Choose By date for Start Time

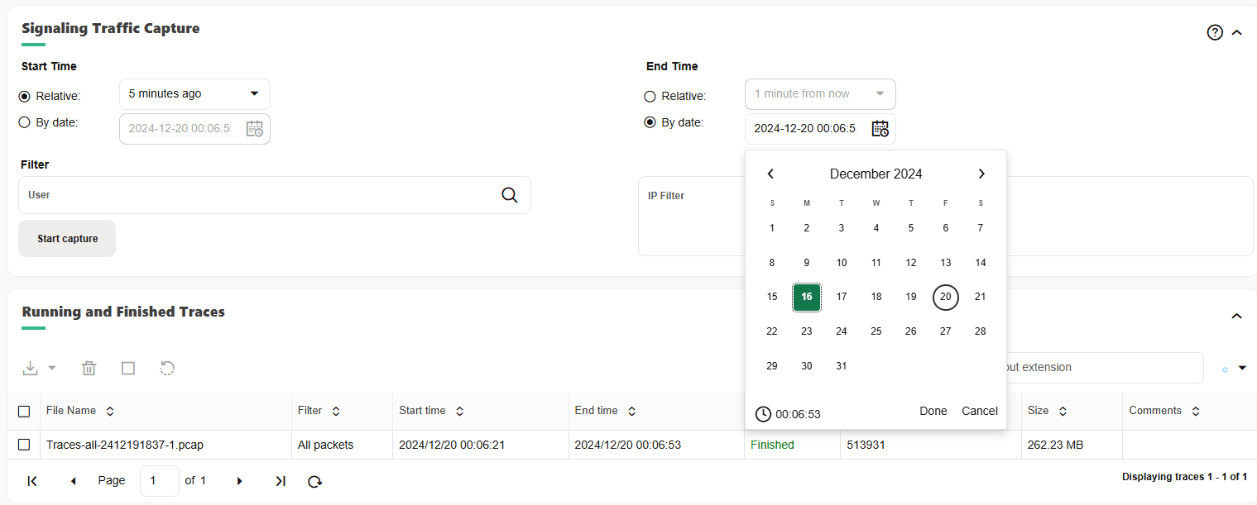coord(23,122)
